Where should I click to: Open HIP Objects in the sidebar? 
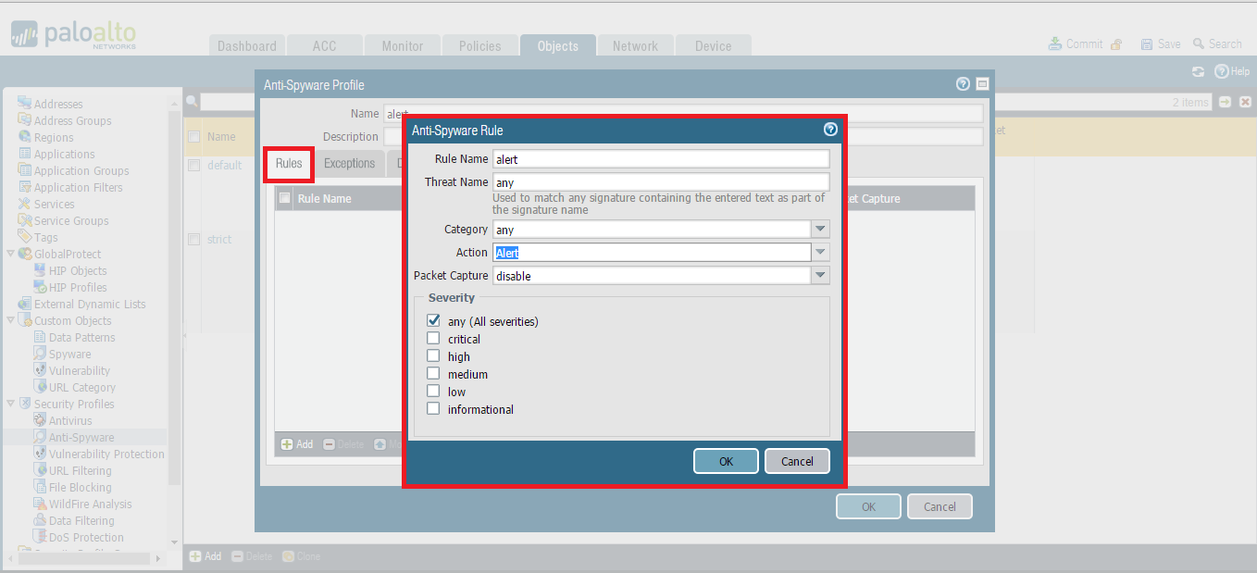[78, 270]
